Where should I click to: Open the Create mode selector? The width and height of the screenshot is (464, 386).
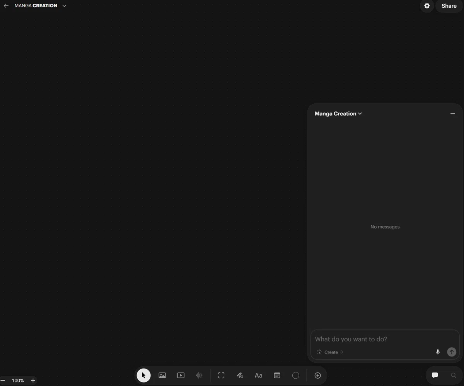330,352
